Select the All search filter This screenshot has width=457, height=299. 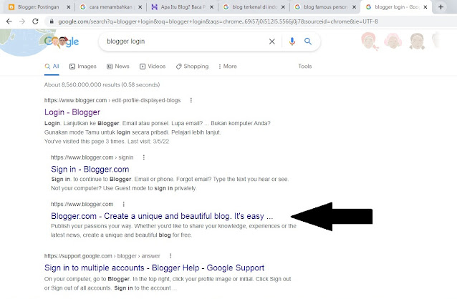(x=52, y=67)
